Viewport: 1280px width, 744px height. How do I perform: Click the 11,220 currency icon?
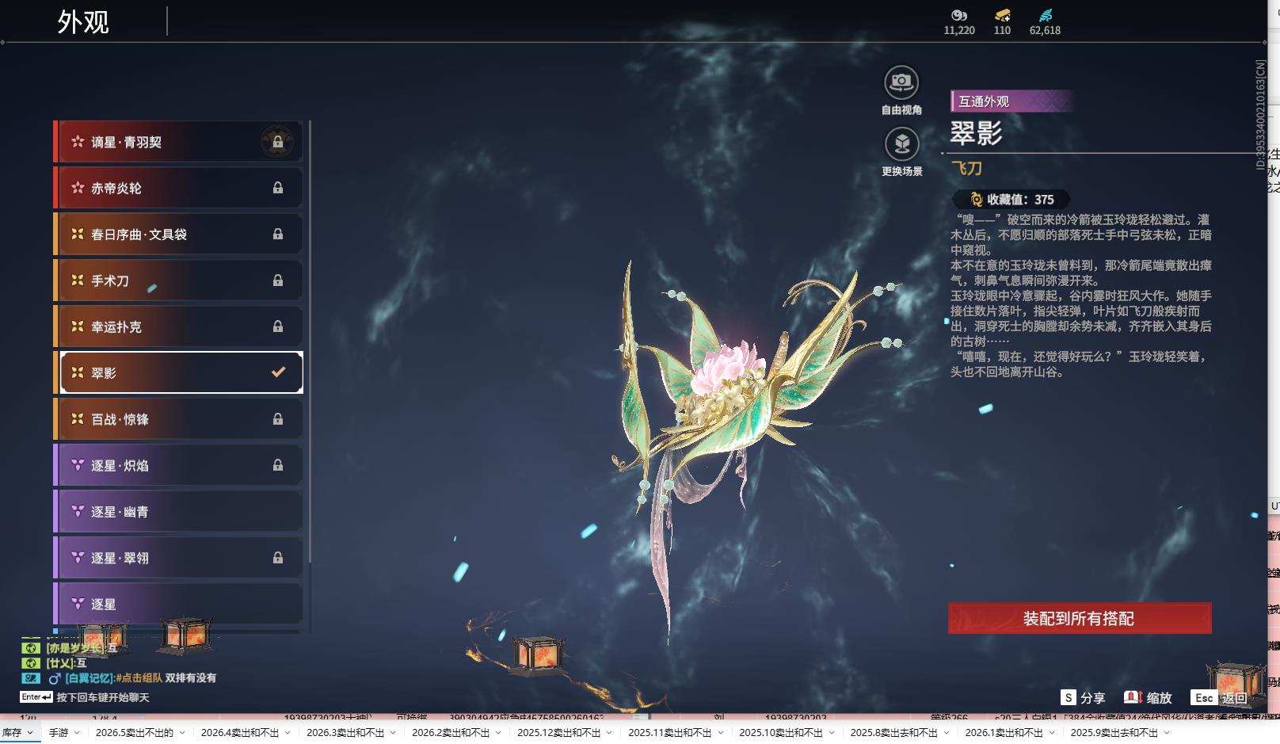click(x=959, y=15)
